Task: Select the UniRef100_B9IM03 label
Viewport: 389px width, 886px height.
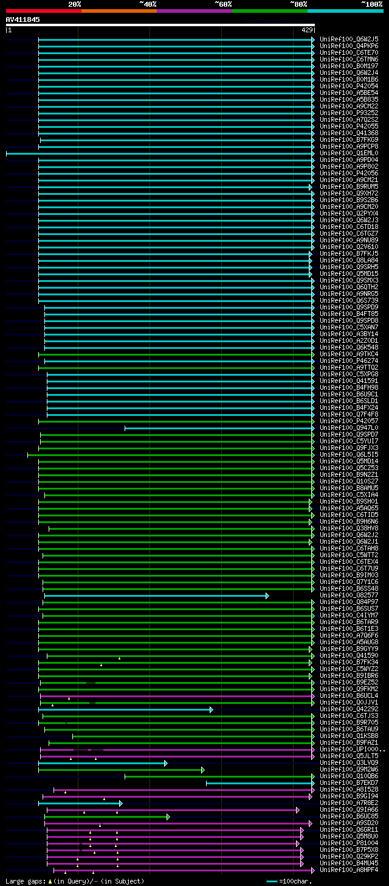Action: tap(349, 575)
